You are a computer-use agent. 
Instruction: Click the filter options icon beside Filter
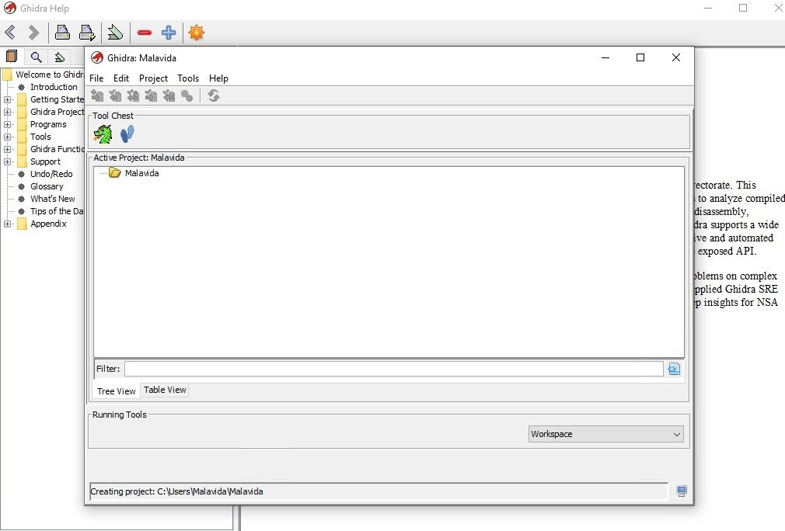(x=674, y=369)
